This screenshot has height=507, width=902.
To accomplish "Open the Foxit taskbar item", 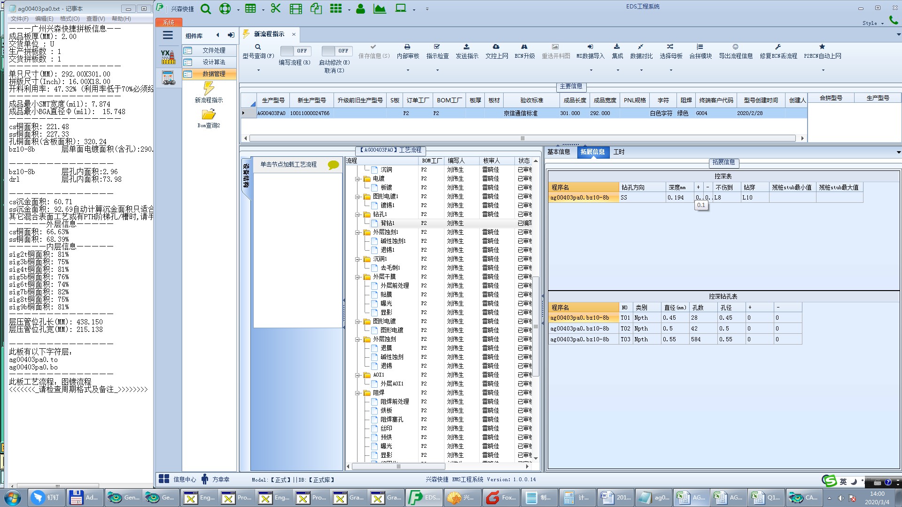I will pyautogui.click(x=501, y=498).
